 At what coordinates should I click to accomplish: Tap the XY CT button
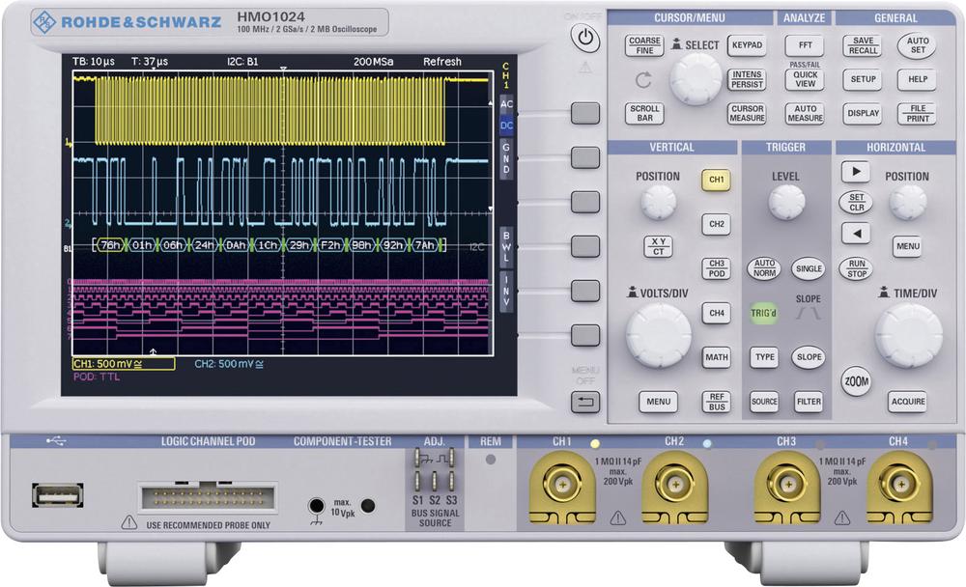pos(658,246)
